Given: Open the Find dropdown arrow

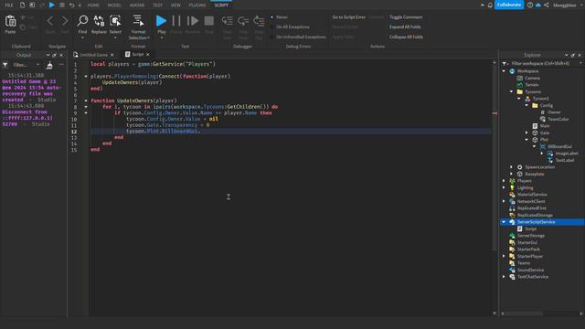Looking at the screenshot, I should [82, 37].
